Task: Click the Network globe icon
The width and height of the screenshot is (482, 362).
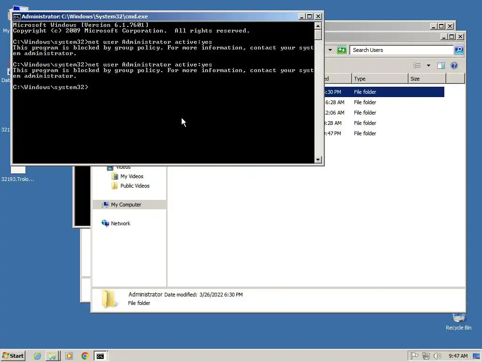Action: coord(105,223)
